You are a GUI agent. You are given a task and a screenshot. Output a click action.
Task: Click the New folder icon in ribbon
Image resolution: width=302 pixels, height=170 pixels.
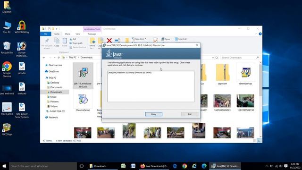(127, 40)
